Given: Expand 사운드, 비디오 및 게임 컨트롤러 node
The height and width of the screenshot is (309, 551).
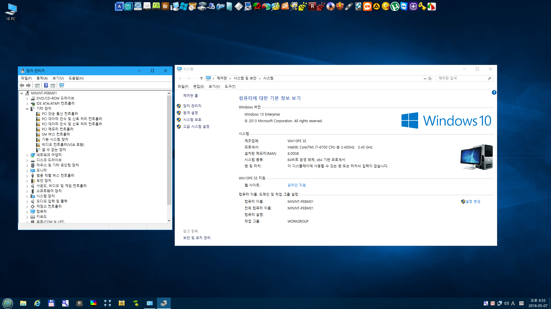Looking at the screenshot, I should coord(27,186).
